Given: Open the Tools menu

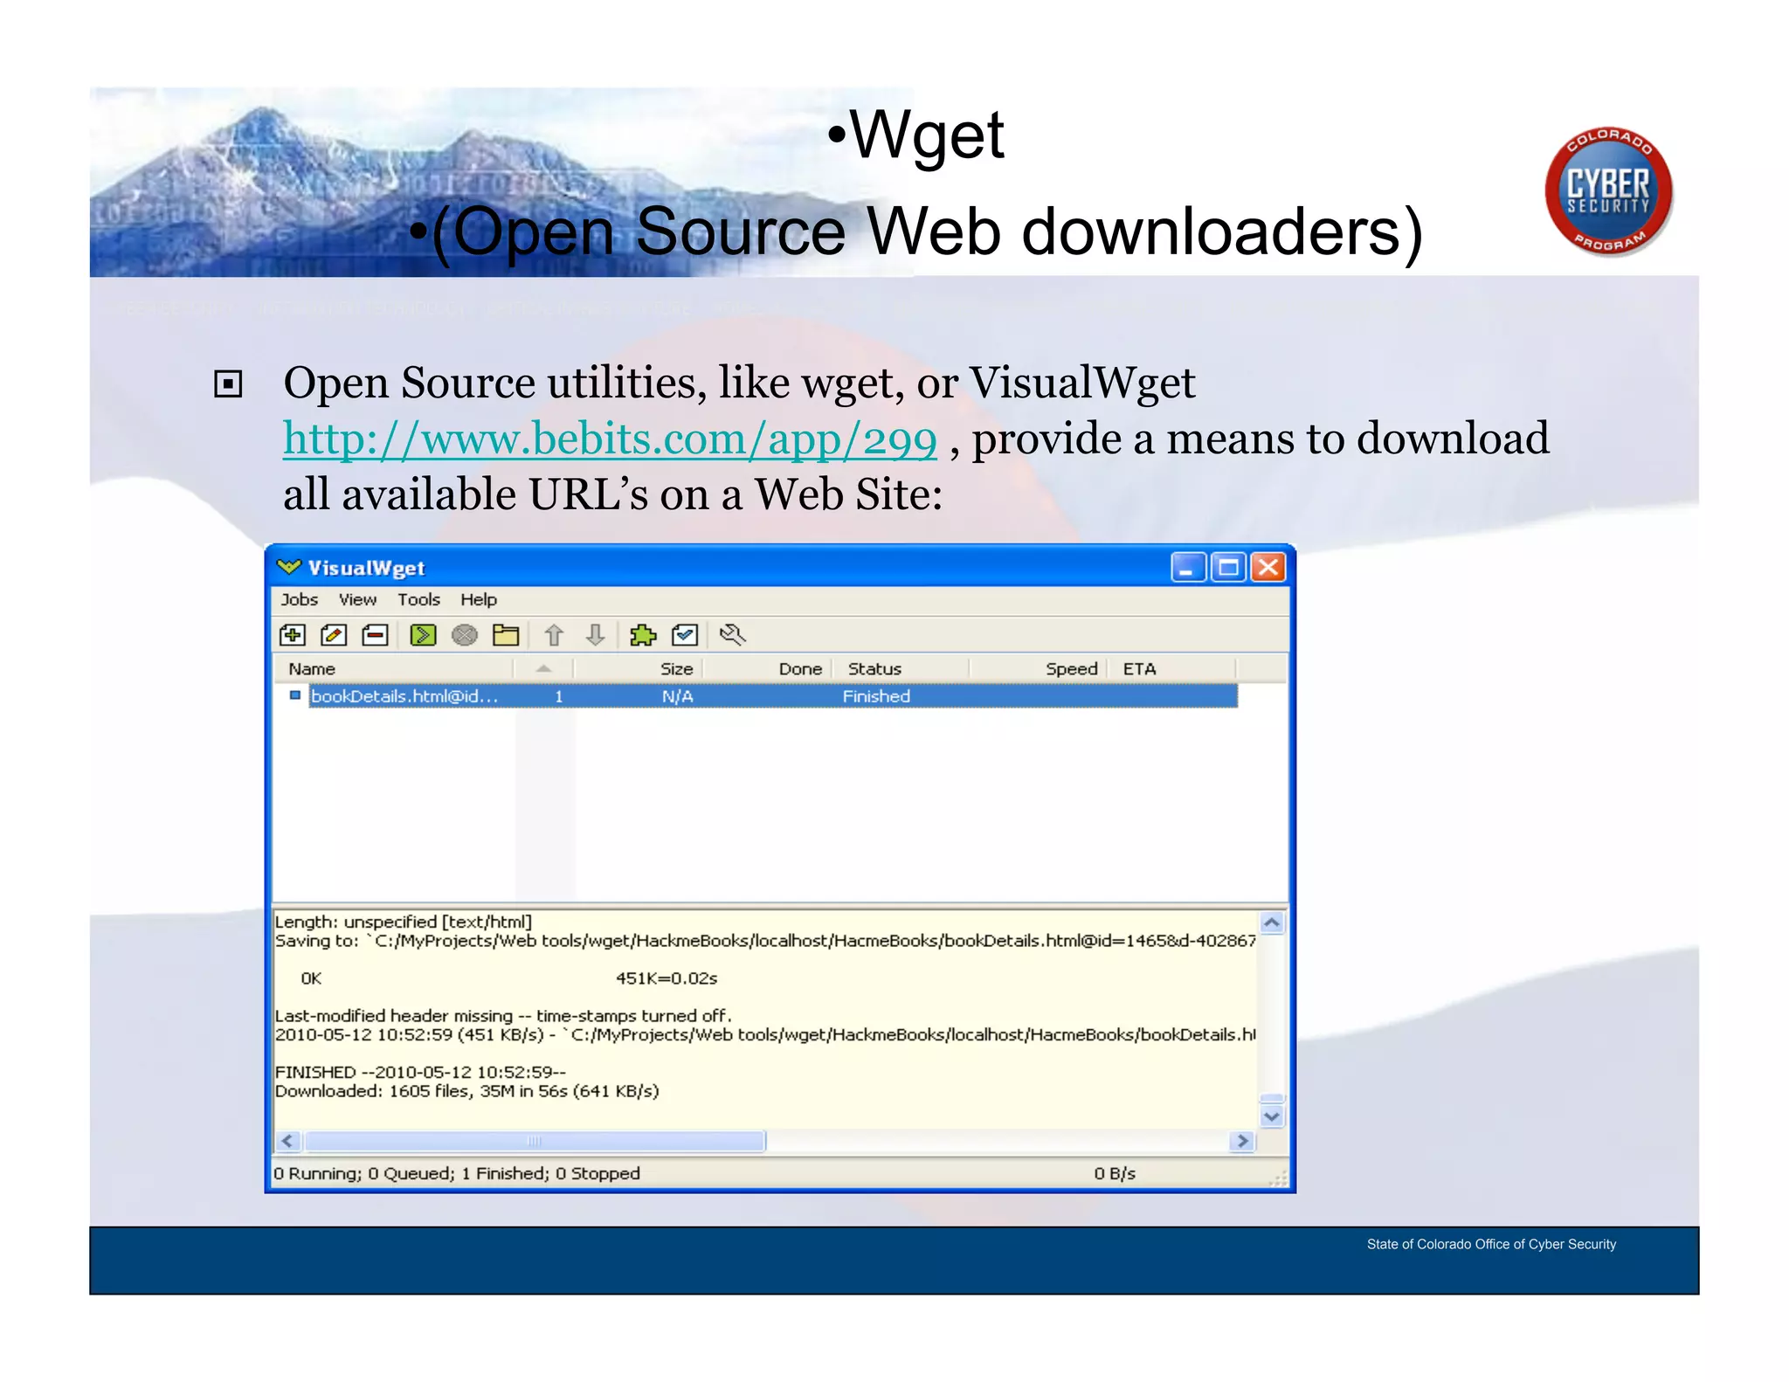Looking at the screenshot, I should point(418,600).
